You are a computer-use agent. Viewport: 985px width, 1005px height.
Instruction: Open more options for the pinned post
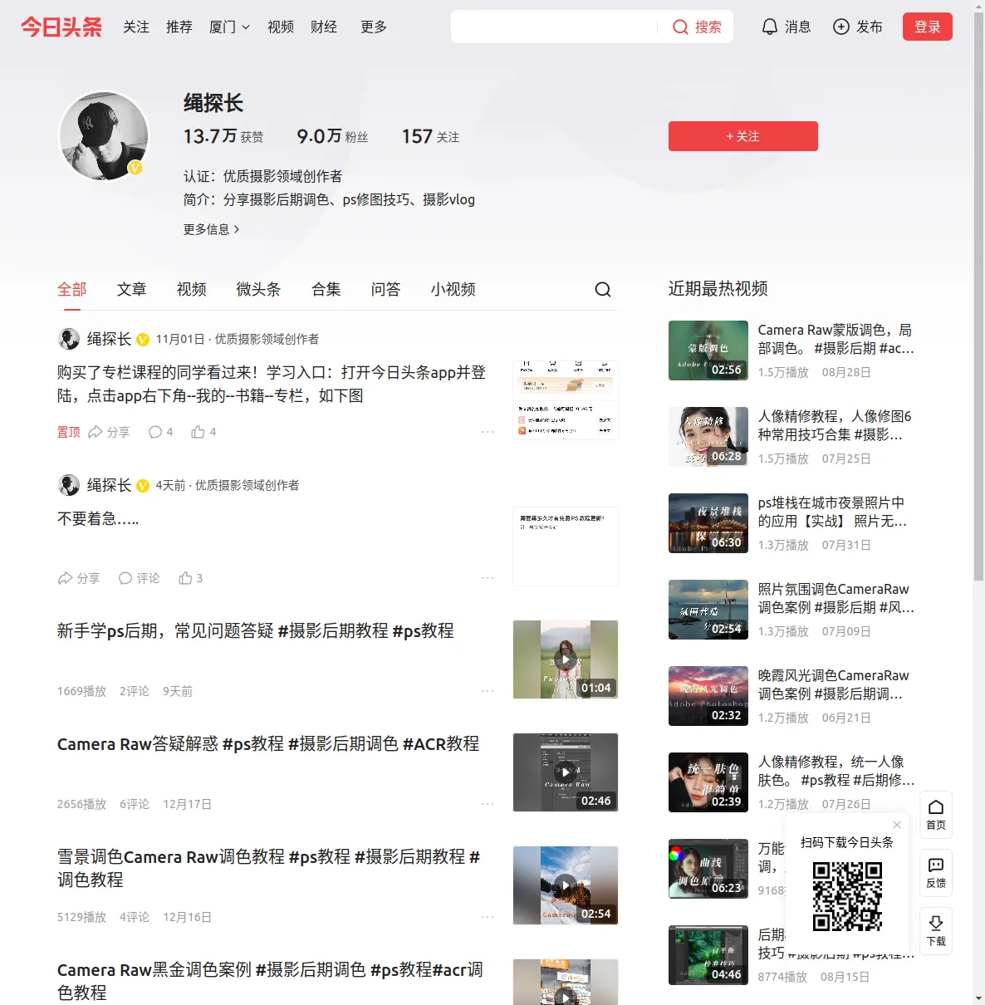[x=488, y=432]
